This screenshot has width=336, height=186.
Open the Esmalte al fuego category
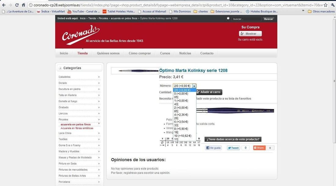pyautogui.click(x=68, y=101)
